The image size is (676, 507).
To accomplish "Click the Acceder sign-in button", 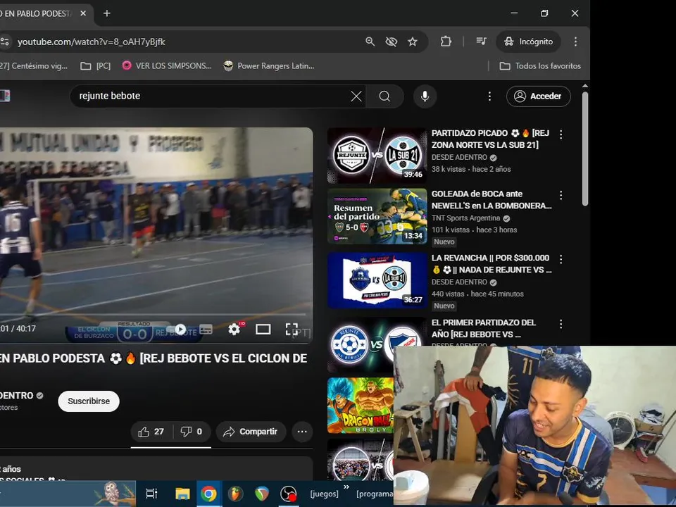I will pos(539,96).
